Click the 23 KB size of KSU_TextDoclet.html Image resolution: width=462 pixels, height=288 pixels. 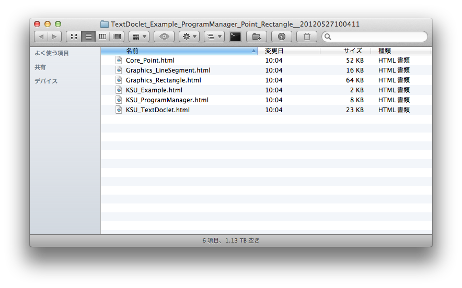click(x=355, y=110)
